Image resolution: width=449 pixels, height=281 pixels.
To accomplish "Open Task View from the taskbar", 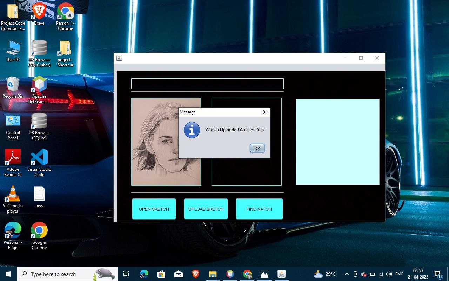I will tap(126, 274).
